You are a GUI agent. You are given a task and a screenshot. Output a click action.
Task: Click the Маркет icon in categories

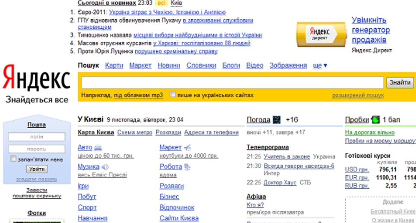(x=188, y=148)
